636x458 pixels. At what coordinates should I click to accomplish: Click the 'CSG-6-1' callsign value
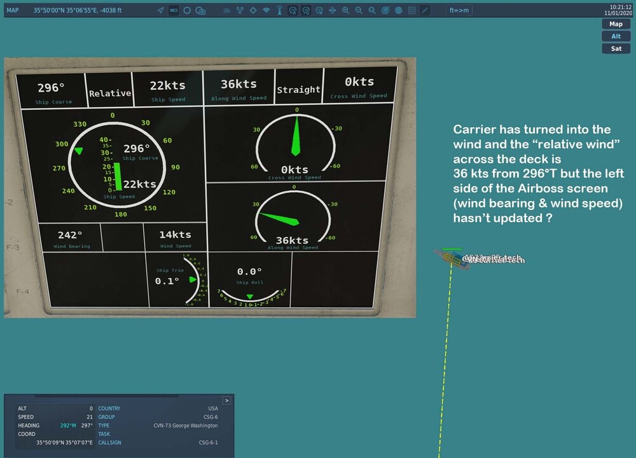pos(208,443)
